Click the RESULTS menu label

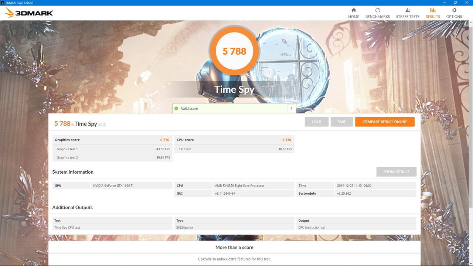pos(433,17)
